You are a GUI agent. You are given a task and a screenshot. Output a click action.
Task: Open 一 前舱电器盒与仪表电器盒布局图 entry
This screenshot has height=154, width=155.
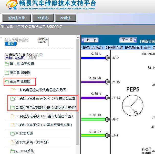coord(41,90)
